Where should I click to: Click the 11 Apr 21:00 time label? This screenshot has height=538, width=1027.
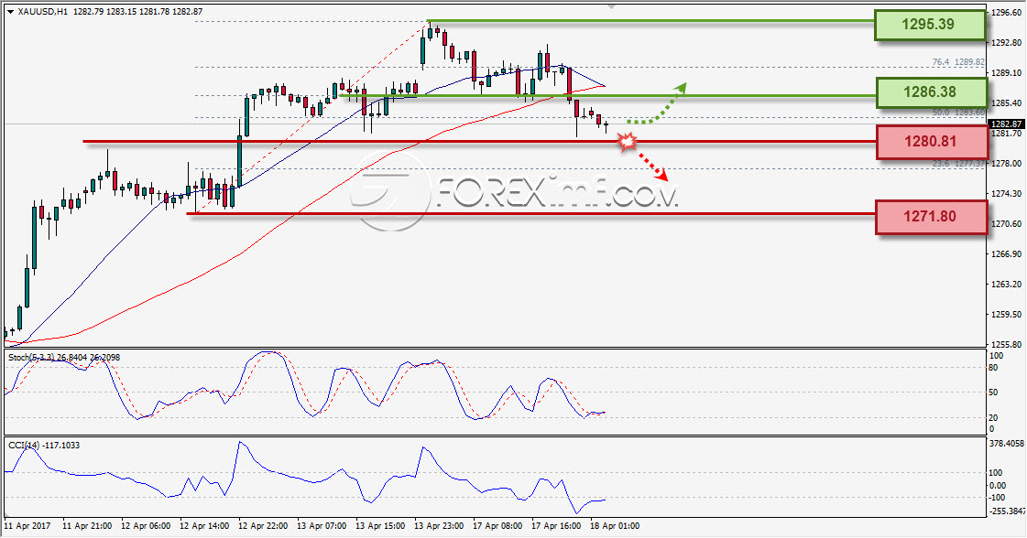pyautogui.click(x=87, y=525)
